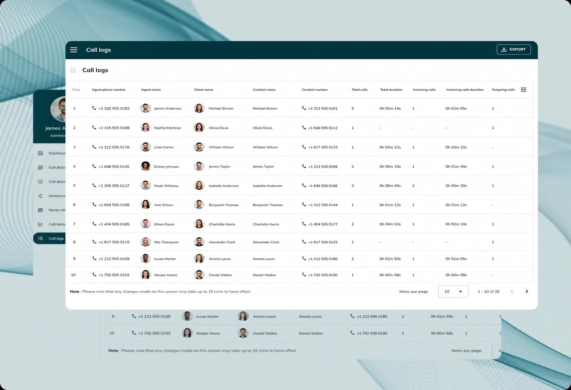Image resolution: width=571 pixels, height=390 pixels.
Task: Open the hamburger menu icon
Action: coord(74,50)
